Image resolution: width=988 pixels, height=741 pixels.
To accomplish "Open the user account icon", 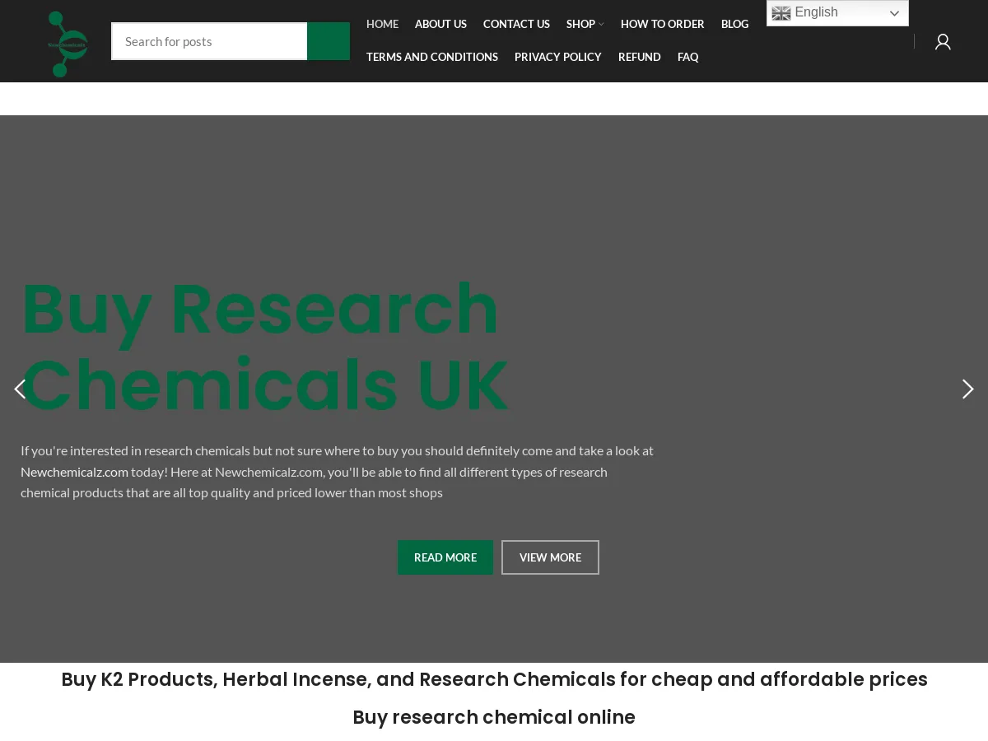I will 943,41.
